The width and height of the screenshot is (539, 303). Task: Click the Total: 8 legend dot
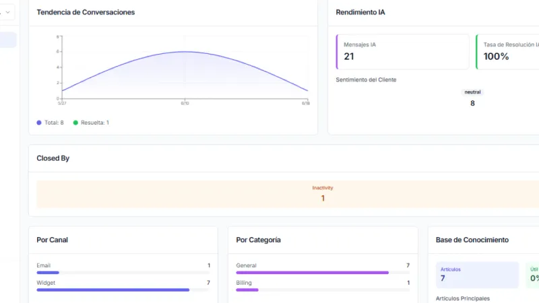(x=39, y=123)
